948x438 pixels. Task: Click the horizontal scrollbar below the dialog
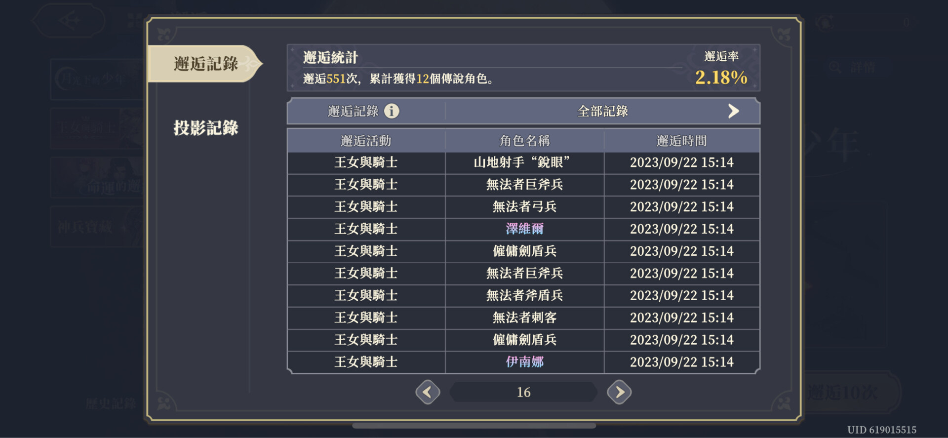tap(474, 426)
